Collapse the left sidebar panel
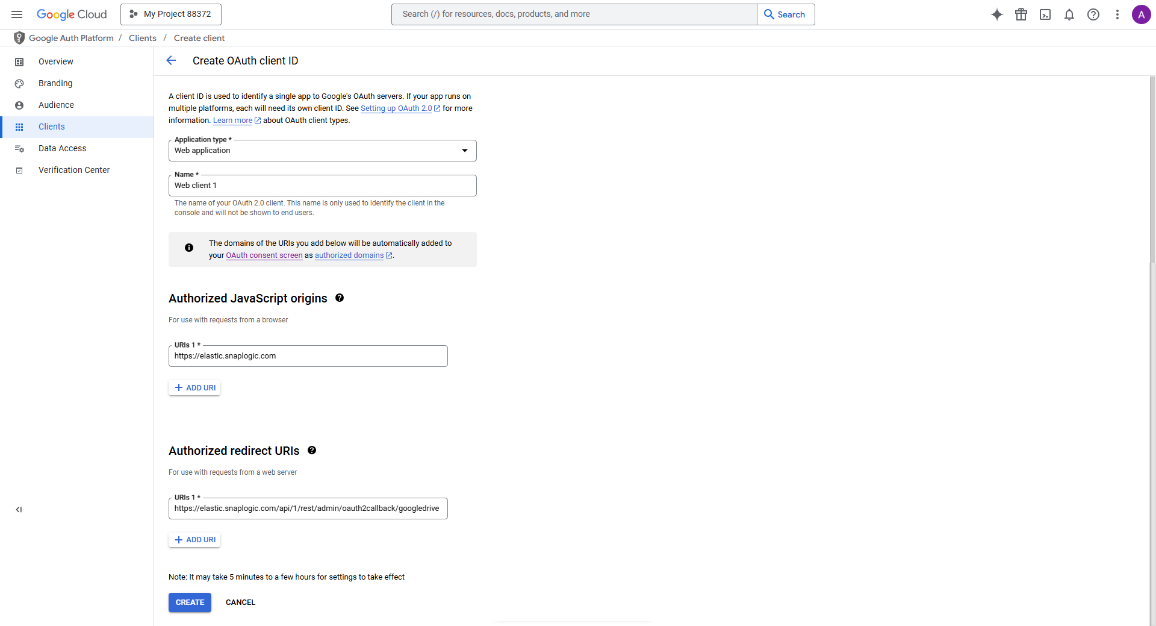 click(19, 510)
